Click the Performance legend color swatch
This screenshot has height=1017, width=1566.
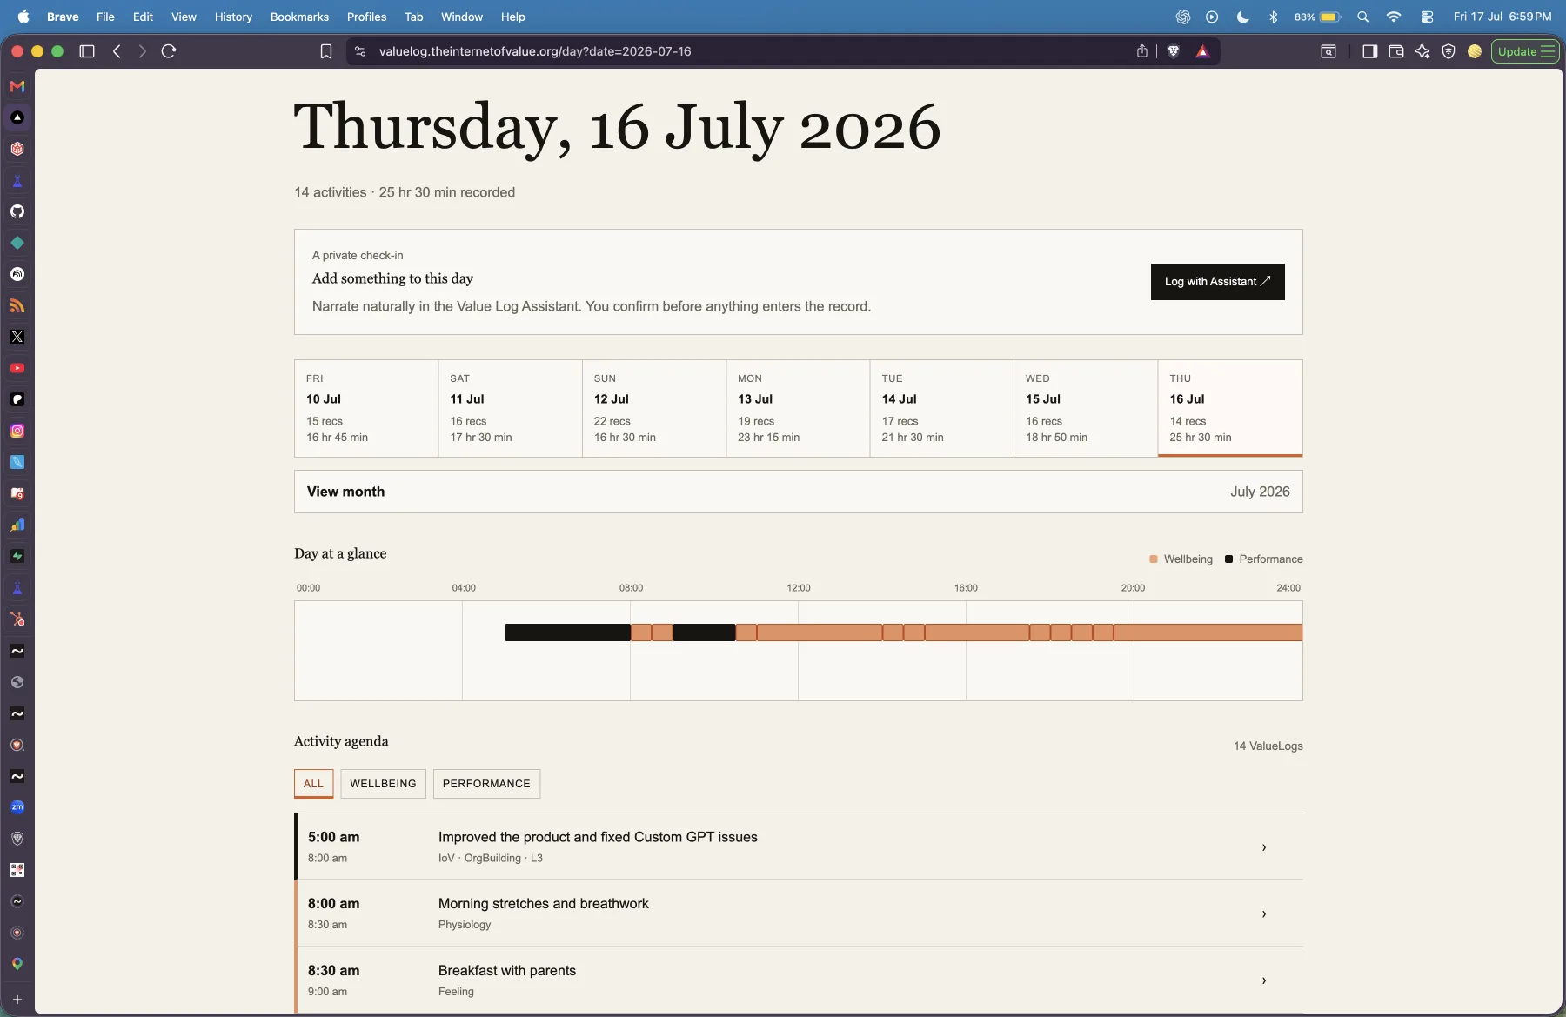(1228, 559)
